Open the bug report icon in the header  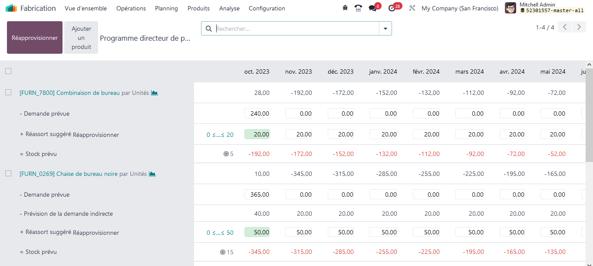tap(345, 8)
